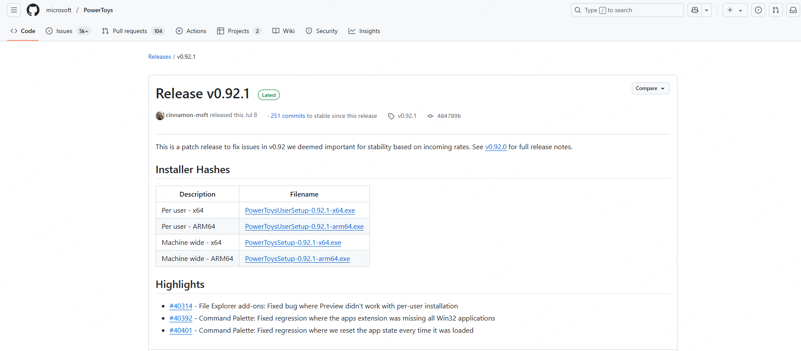Open the microsoft organization link
Image resolution: width=801 pixels, height=351 pixels.
click(x=59, y=10)
